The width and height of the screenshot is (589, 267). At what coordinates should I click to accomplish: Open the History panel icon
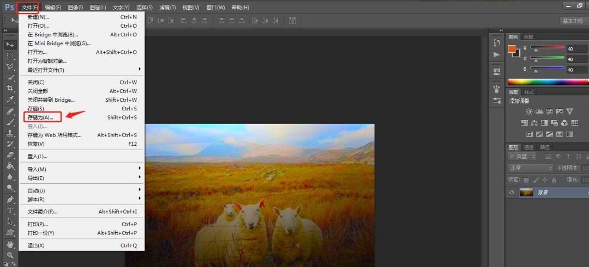coord(496,42)
